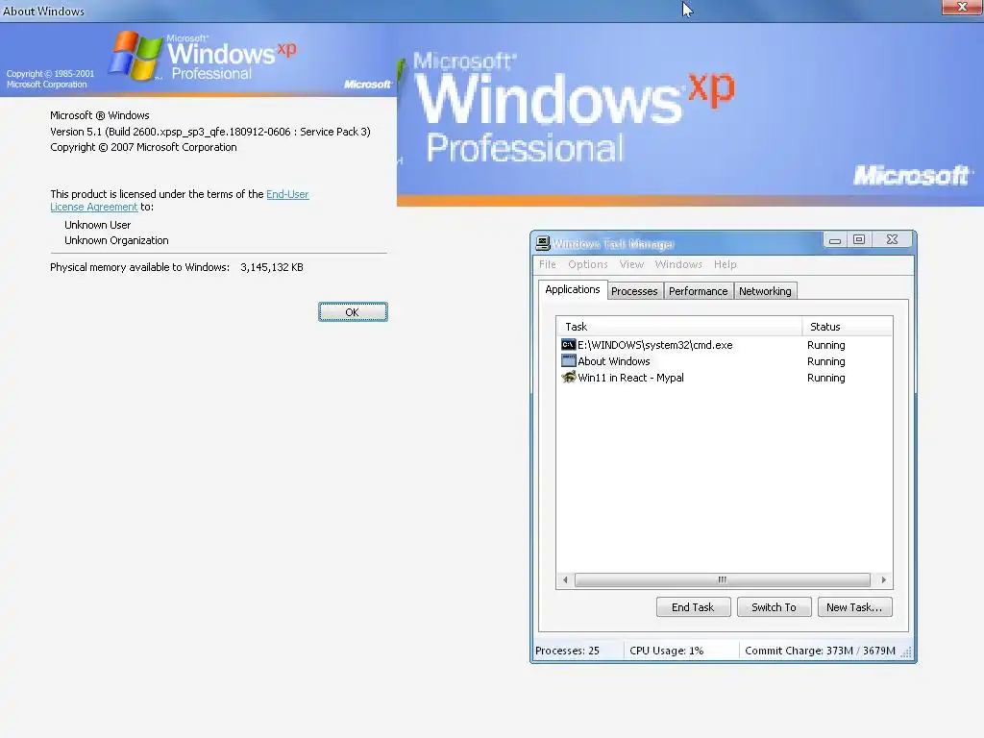
Task: Switch to the Processes tab
Action: point(634,291)
